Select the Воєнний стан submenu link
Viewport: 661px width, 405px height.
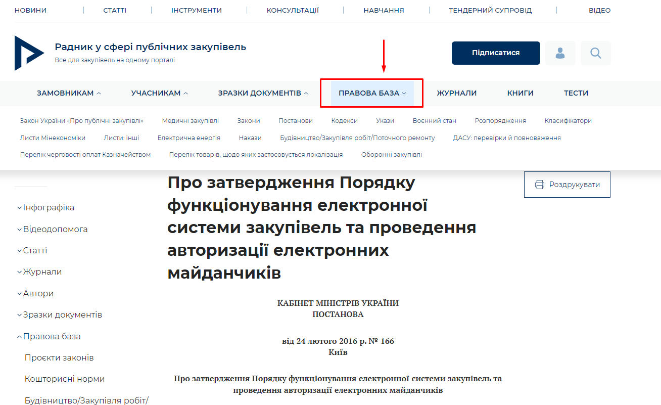tap(434, 121)
